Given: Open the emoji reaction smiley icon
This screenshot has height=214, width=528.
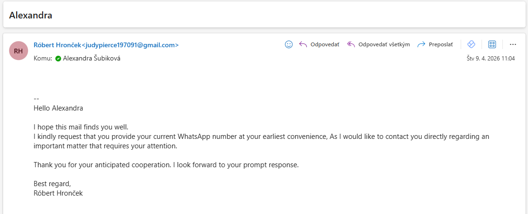Looking at the screenshot, I should pos(289,44).
